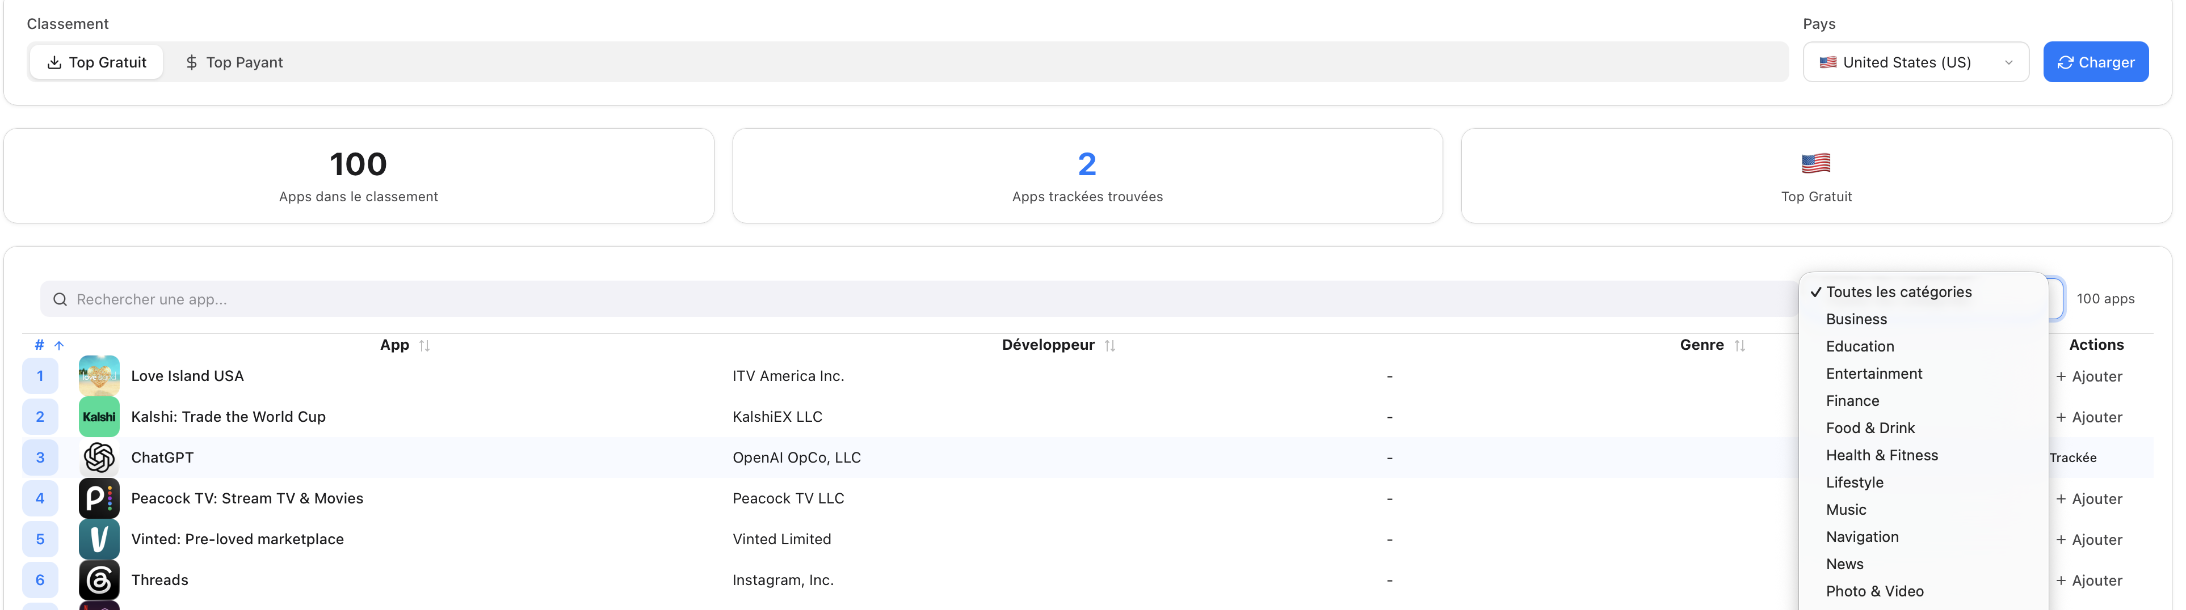Viewport: 2186px width, 610px height.
Task: Toggle rank sort arrow next to #
Action: click(x=60, y=346)
